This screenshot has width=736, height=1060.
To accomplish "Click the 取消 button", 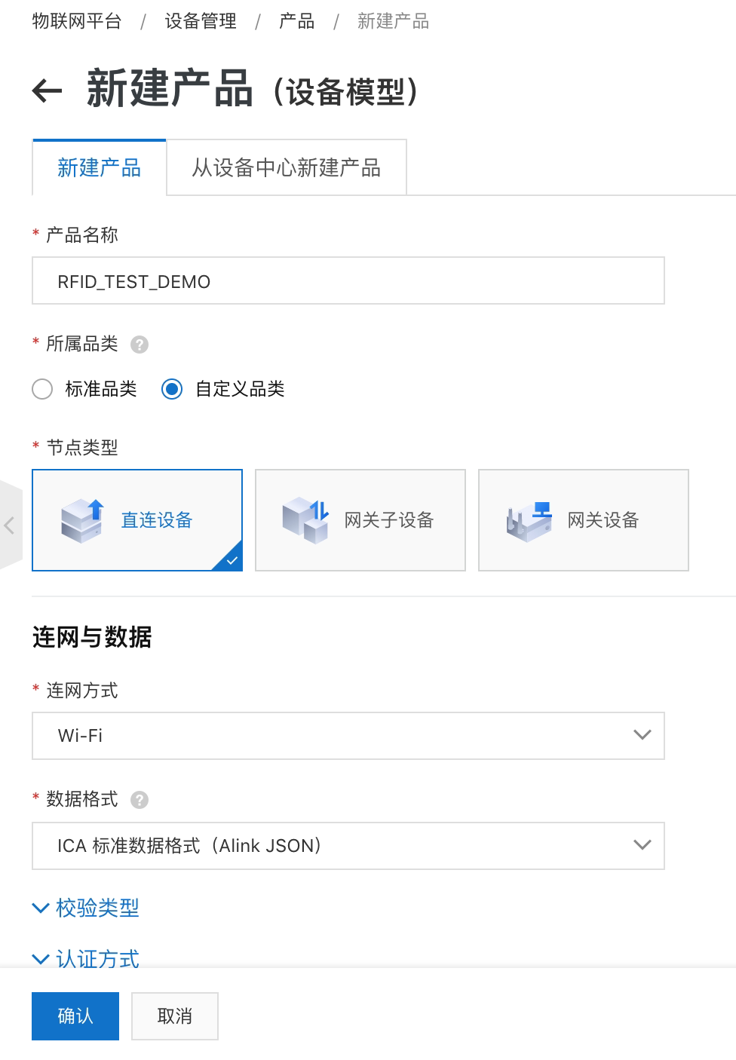I will coord(175,1016).
